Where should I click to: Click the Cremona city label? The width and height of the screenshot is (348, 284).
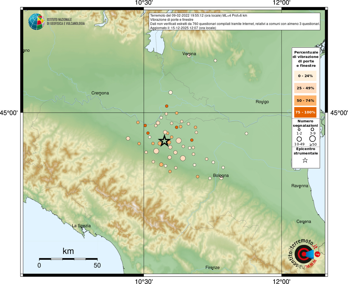100,93
